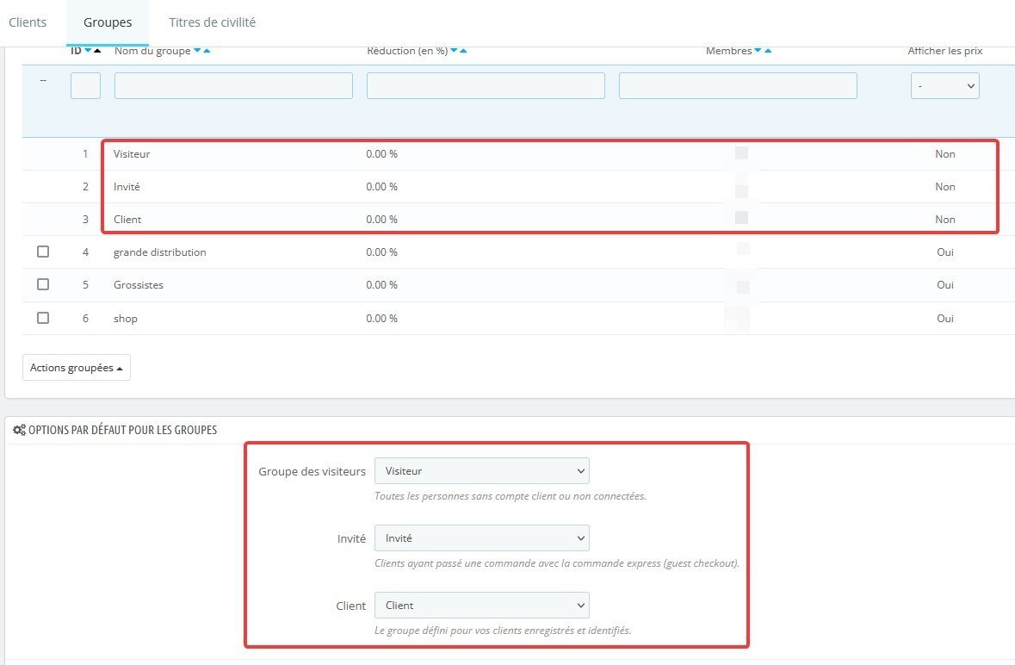Click the Réduction (en %) header label
The image size is (1015, 665).
click(407, 51)
